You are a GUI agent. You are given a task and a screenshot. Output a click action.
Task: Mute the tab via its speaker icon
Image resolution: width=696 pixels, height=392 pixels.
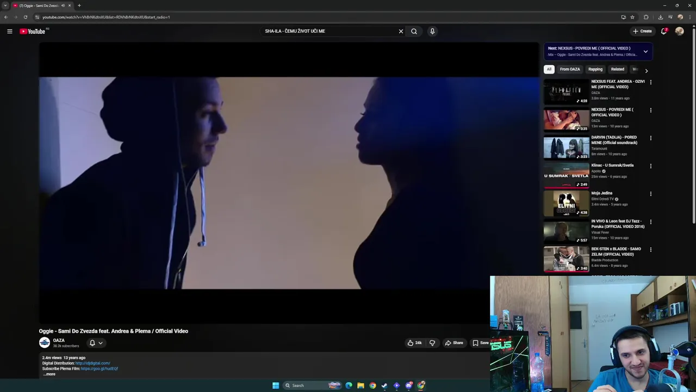tap(63, 5)
